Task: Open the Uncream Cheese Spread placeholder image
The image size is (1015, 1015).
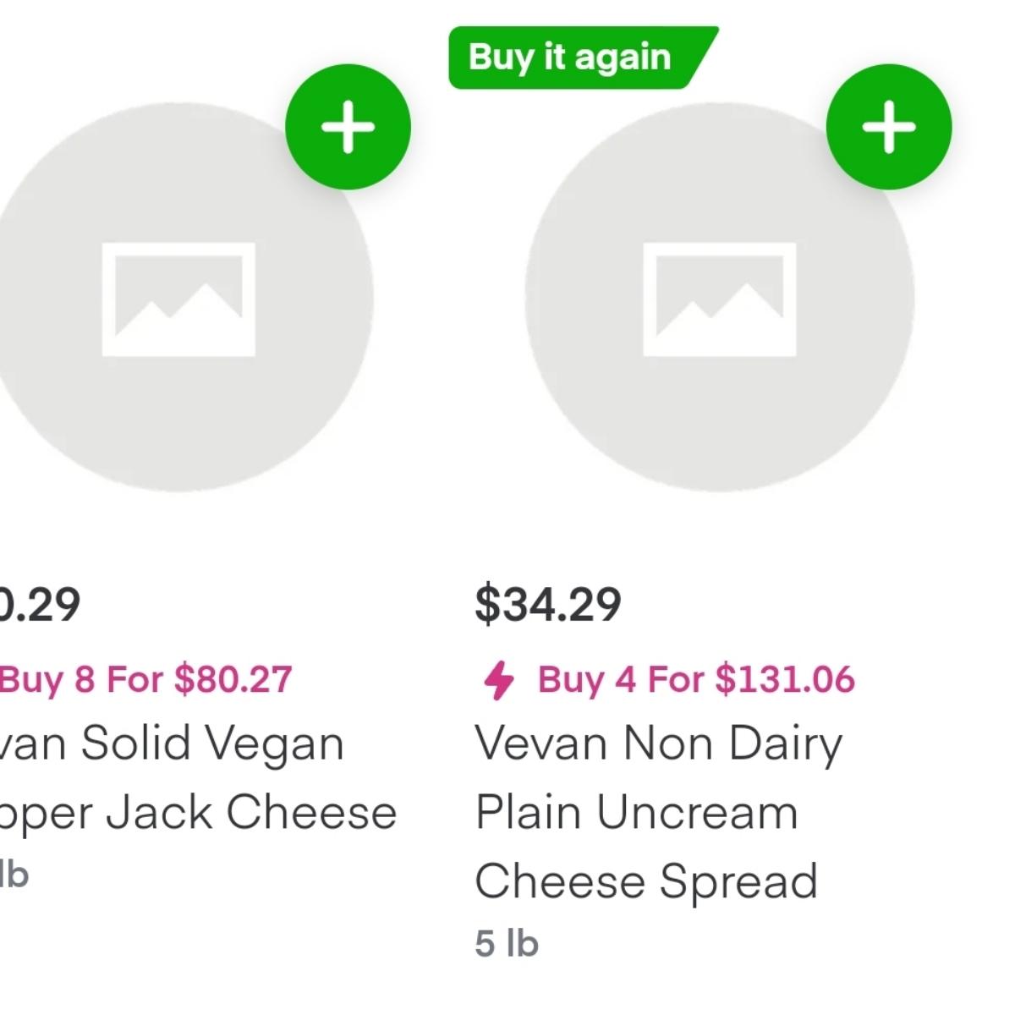Action: click(720, 297)
